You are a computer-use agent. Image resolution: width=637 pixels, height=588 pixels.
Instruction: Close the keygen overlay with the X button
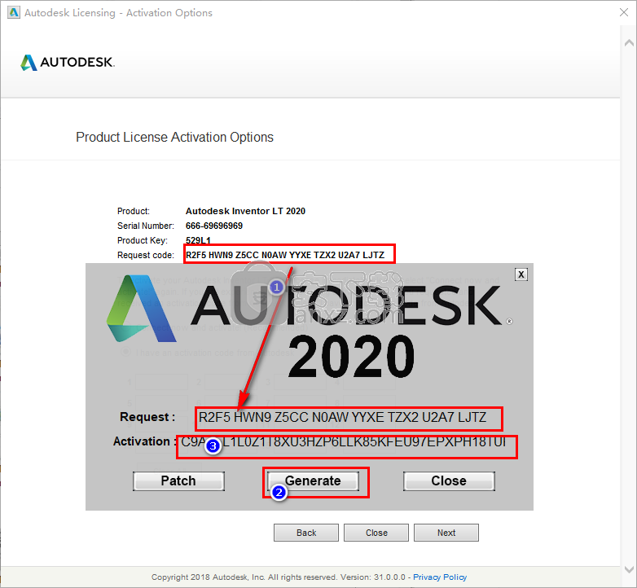(521, 274)
